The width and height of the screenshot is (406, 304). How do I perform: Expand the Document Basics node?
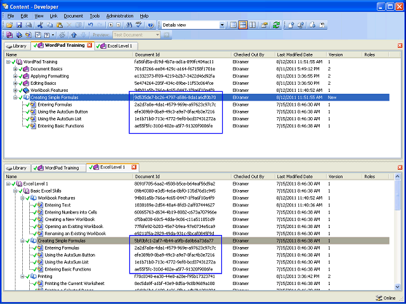15,69
